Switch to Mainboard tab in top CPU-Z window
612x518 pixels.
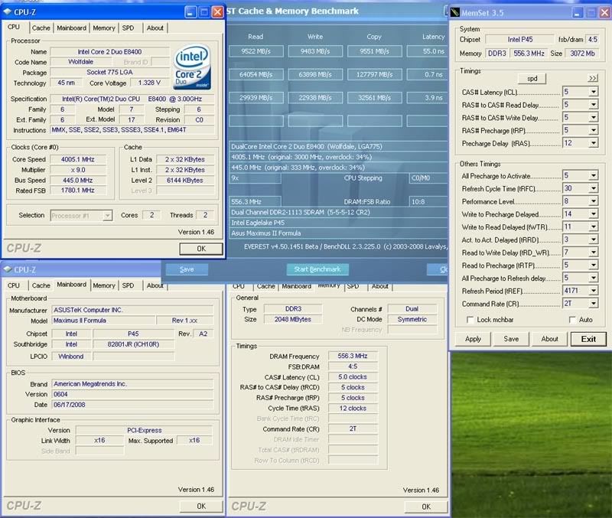[71, 28]
